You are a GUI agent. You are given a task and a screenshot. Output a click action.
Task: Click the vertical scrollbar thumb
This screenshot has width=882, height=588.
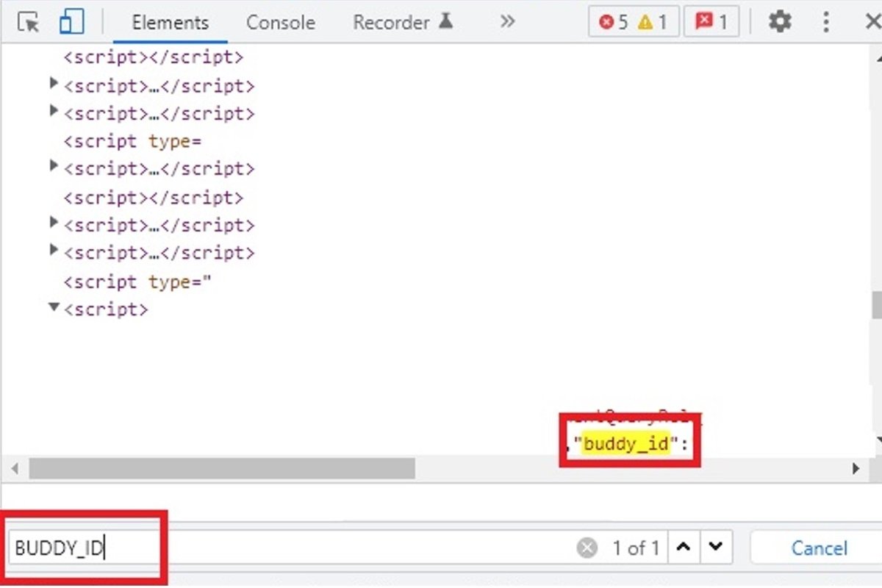point(877,305)
